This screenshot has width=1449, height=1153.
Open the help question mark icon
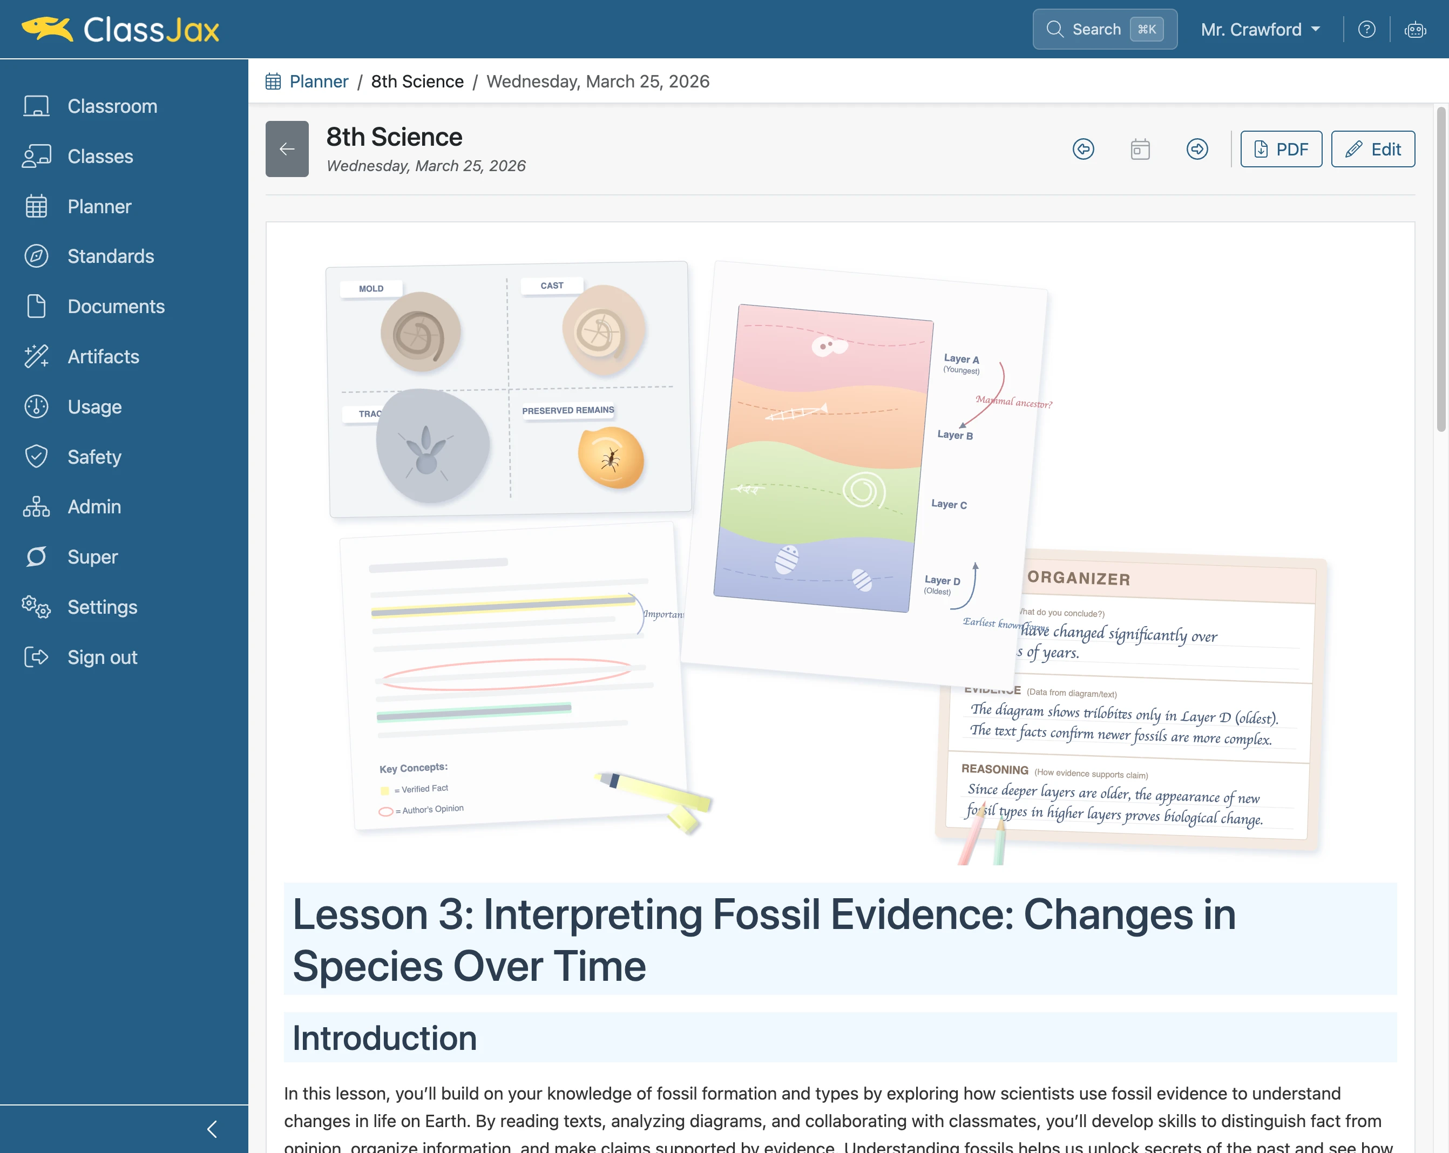pos(1366,30)
